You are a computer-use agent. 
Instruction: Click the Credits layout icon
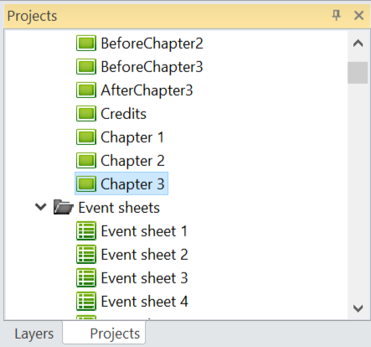pyautogui.click(x=86, y=114)
